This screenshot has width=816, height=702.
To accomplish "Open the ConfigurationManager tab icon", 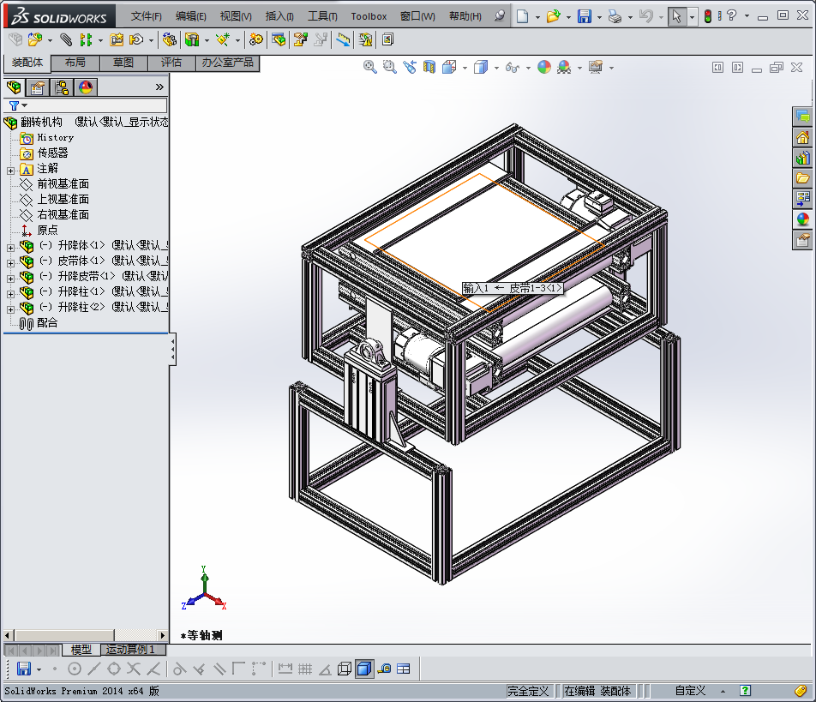I will (x=62, y=87).
